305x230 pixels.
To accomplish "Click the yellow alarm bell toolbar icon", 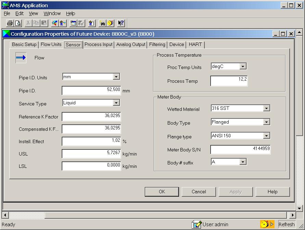I will [x=110, y=23].
